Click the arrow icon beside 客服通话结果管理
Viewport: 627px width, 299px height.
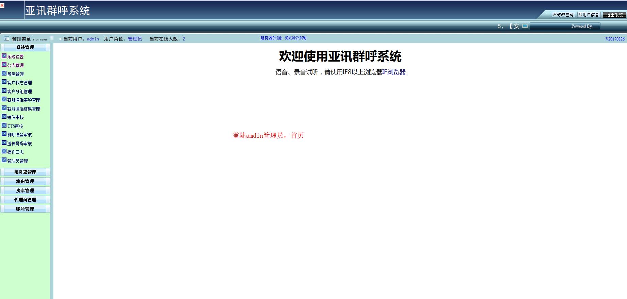click(x=4, y=108)
